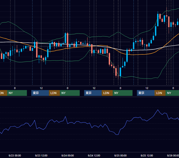The width and height of the screenshot is (179, 158).
Task: Click the hour label 0 above 9/24 00:00
Action: [x=68, y=88]
